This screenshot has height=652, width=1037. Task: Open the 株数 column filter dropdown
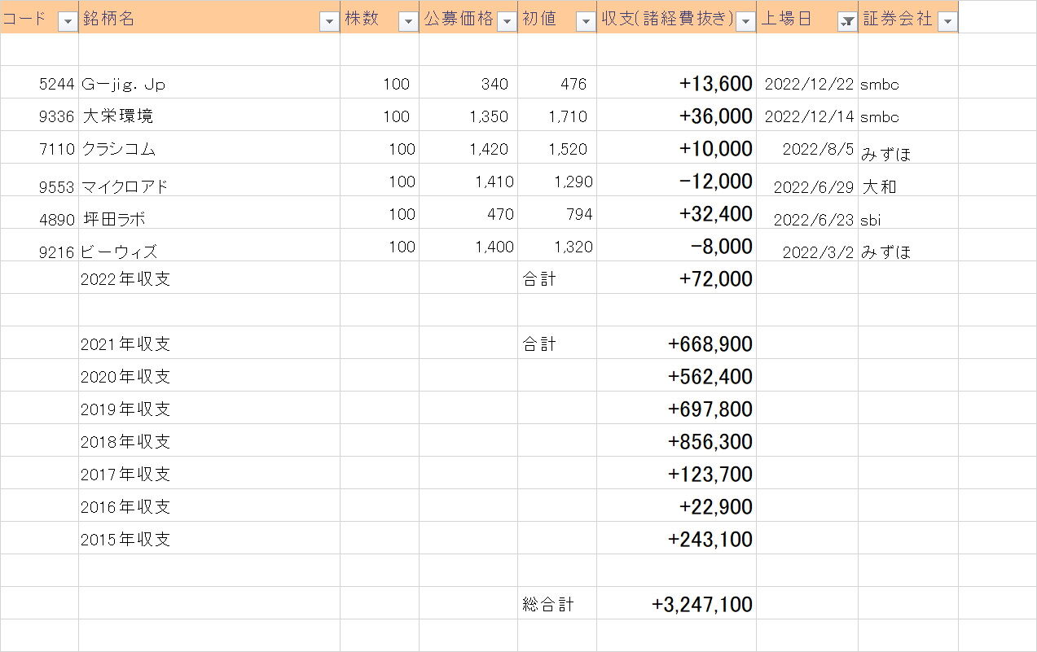tap(408, 22)
